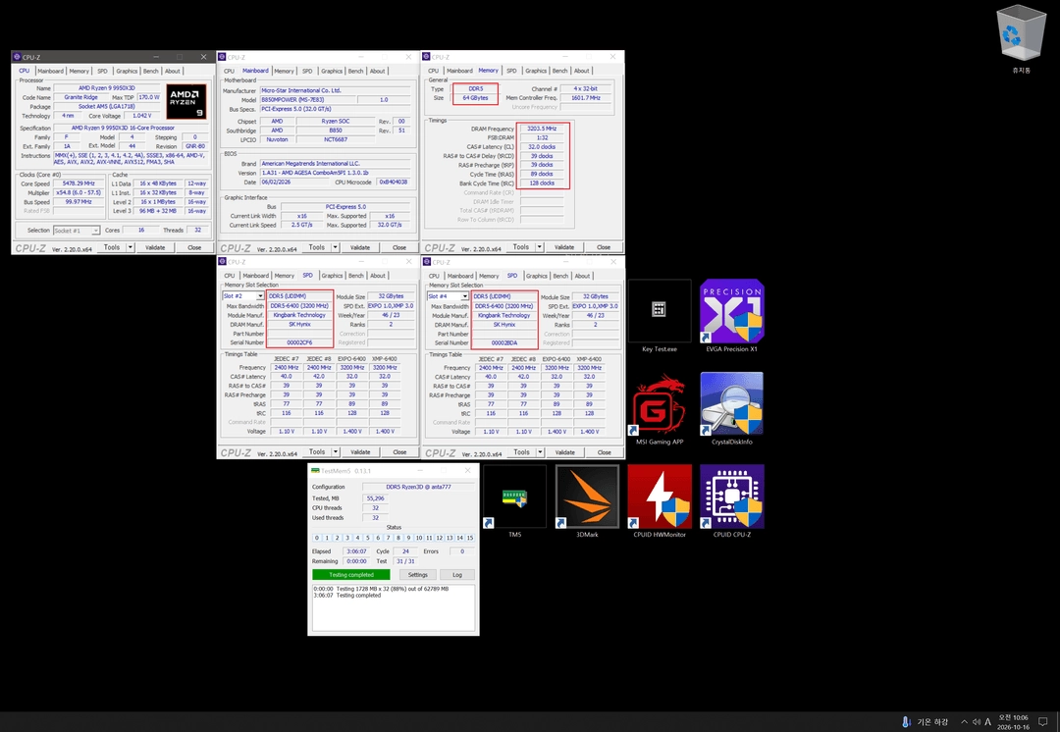The width and height of the screenshot is (1060, 732).
Task: Expand the Tools arrow in the CPU-Z Memory window
Action: coord(540,247)
